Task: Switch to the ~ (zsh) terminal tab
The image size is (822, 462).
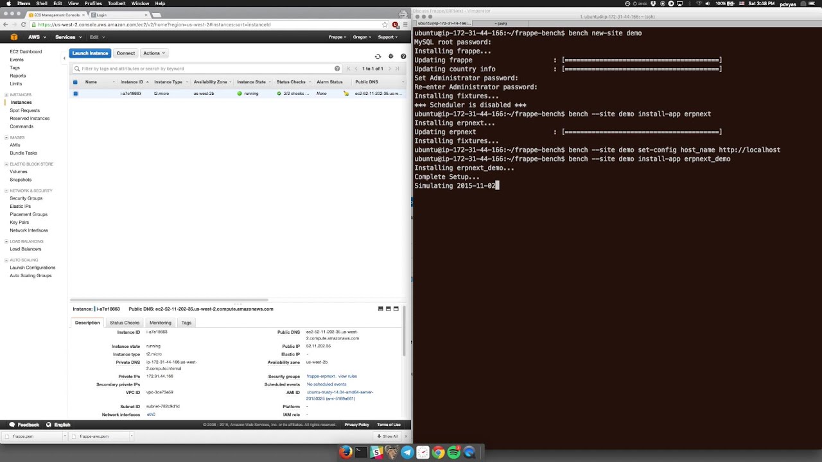Action: pyautogui.click(x=500, y=24)
